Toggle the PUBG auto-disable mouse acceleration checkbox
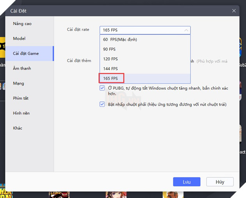246x198 pixels. pyautogui.click(x=102, y=88)
